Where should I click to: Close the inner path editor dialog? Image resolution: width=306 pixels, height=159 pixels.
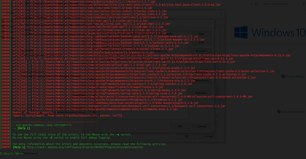pos(211,23)
